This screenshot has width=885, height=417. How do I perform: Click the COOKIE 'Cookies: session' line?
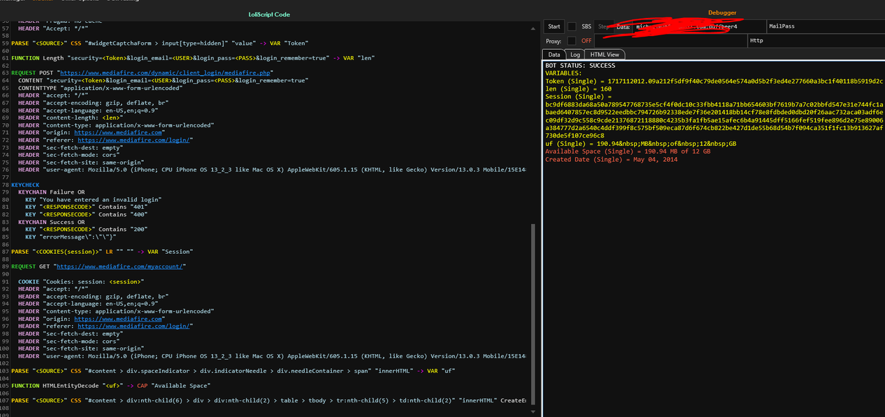click(x=81, y=281)
